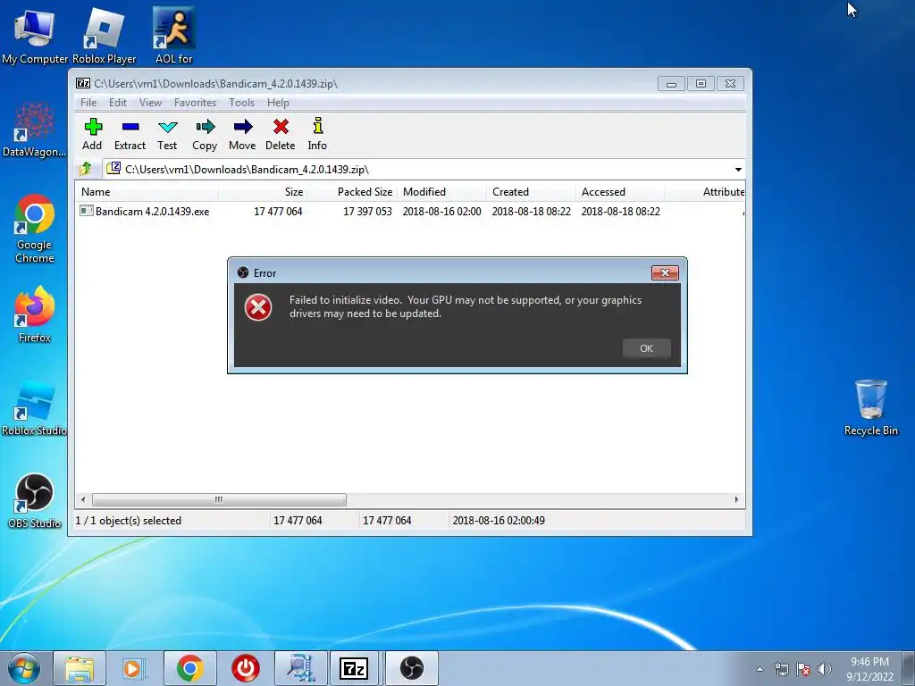Viewport: 915px width, 686px height.
Task: Sort by Packed Size column header
Action: pyautogui.click(x=352, y=192)
